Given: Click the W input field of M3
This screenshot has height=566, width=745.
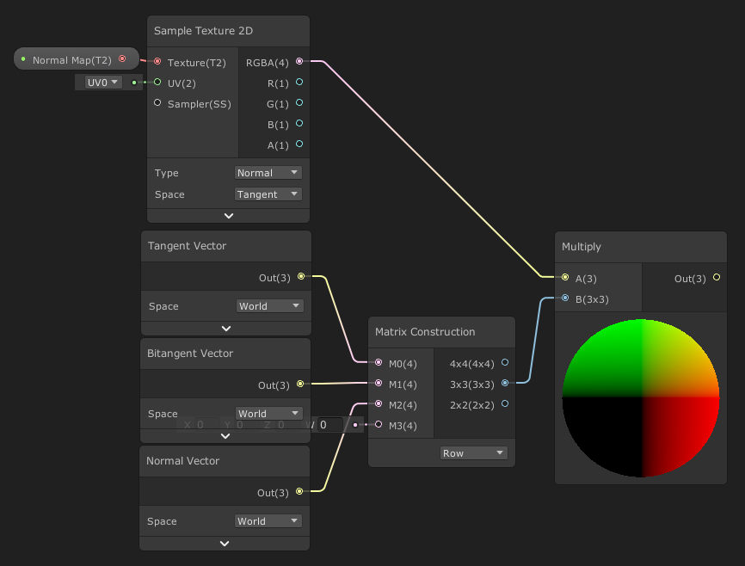Looking at the screenshot, I should pyautogui.click(x=330, y=425).
